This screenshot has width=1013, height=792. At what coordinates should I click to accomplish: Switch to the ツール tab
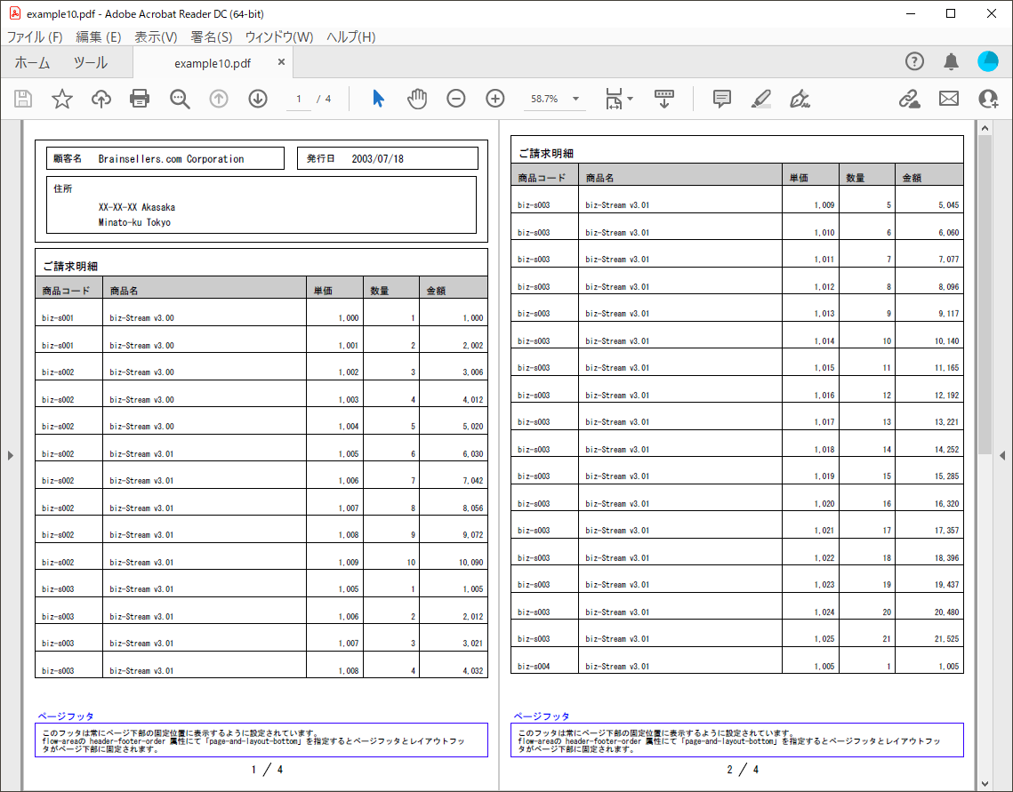(x=91, y=62)
